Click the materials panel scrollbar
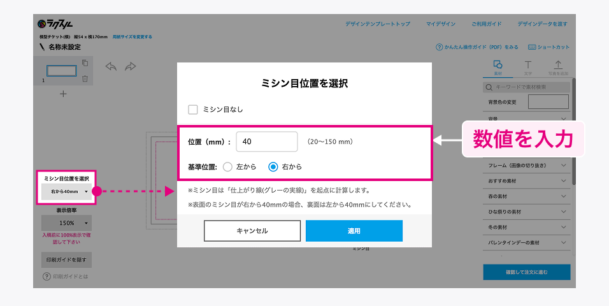Image resolution: width=609 pixels, height=306 pixels. tap(573, 132)
